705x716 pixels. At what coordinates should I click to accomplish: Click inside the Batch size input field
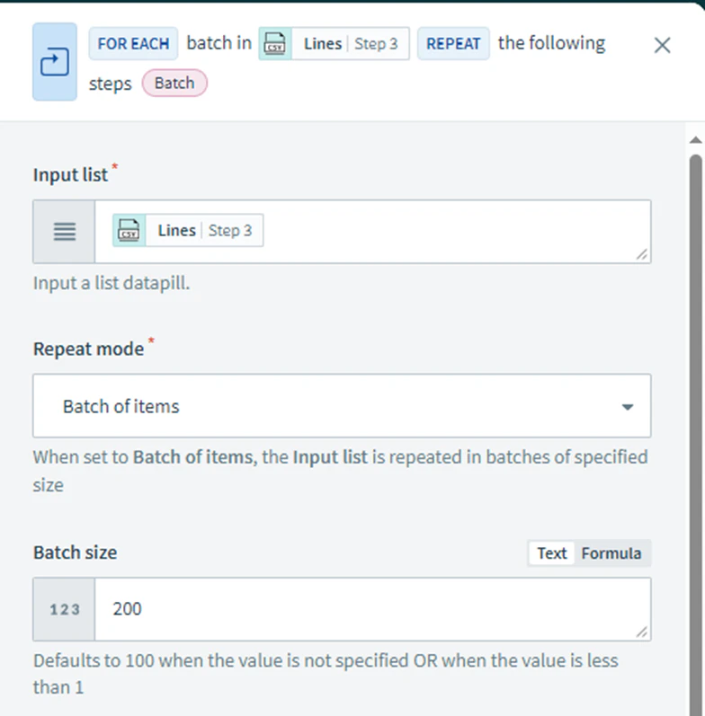(372, 609)
